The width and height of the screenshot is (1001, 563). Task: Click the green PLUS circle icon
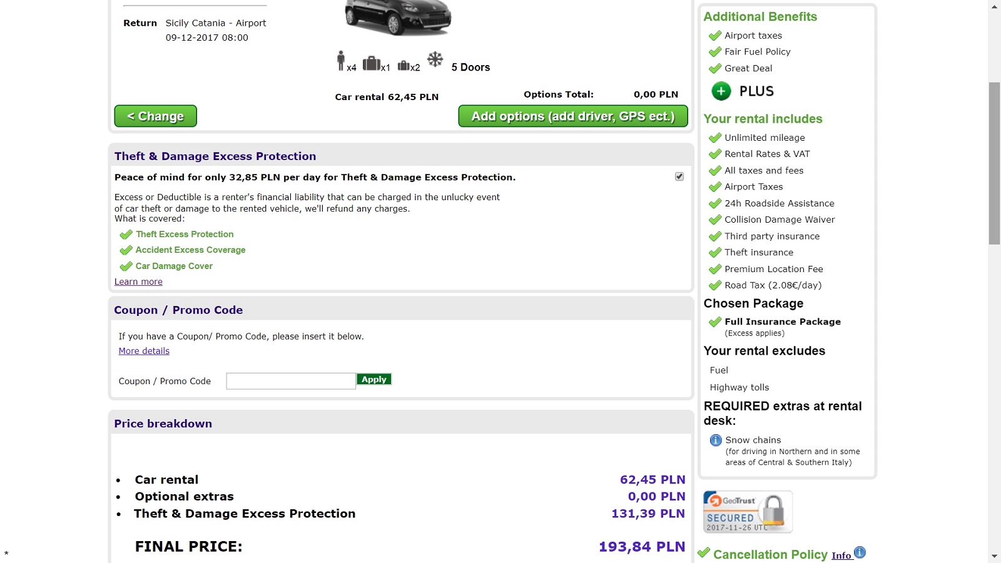[721, 91]
